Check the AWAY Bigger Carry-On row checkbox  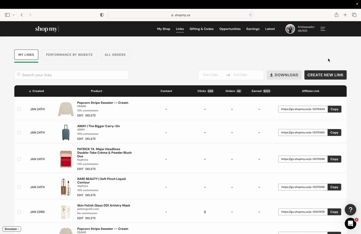[19, 132]
